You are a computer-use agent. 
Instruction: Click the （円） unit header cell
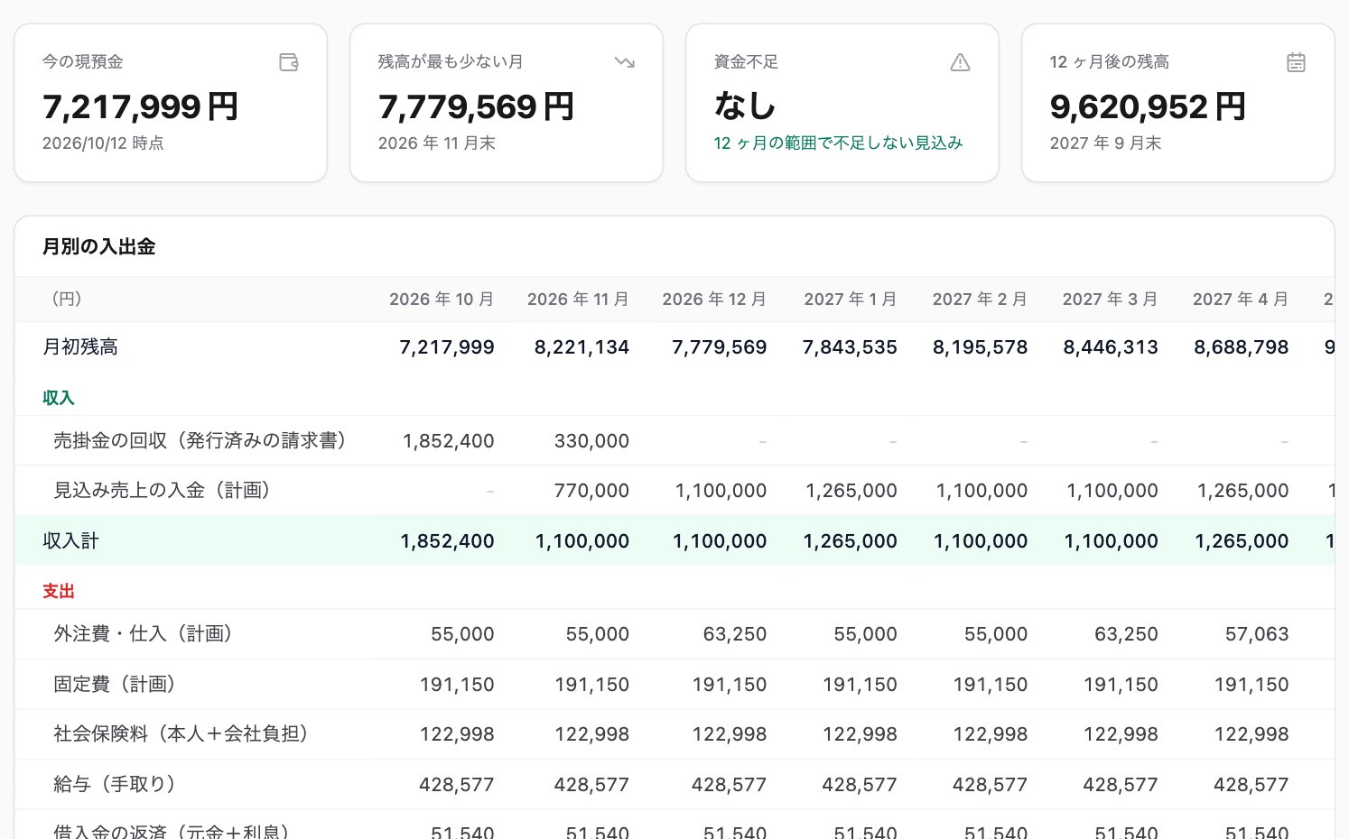pyautogui.click(x=67, y=300)
